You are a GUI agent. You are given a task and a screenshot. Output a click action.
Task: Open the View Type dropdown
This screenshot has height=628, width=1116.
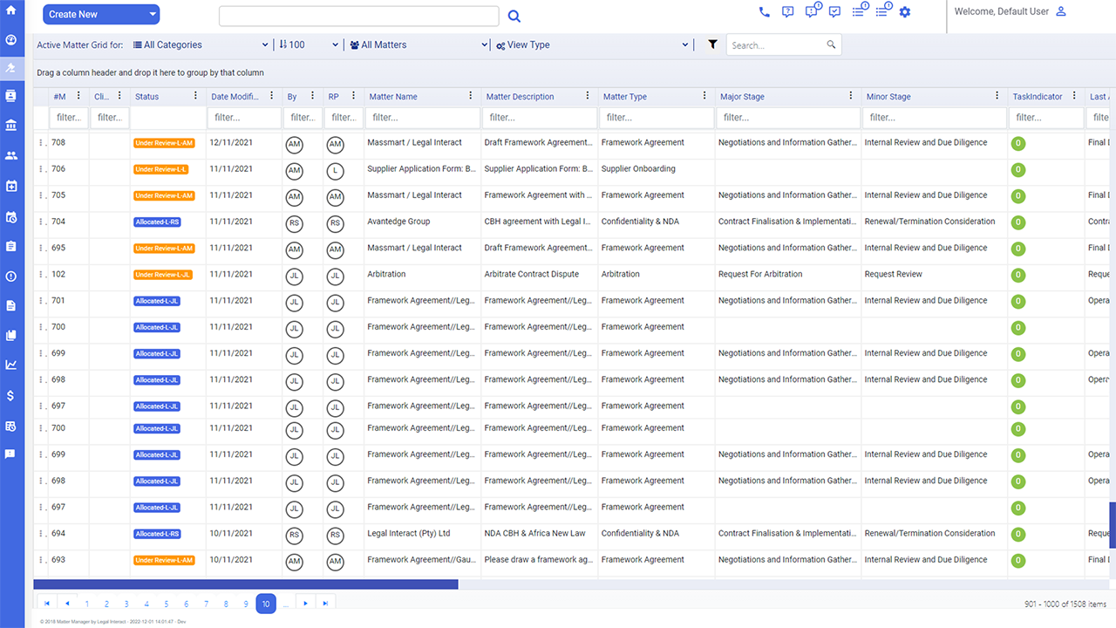point(593,45)
